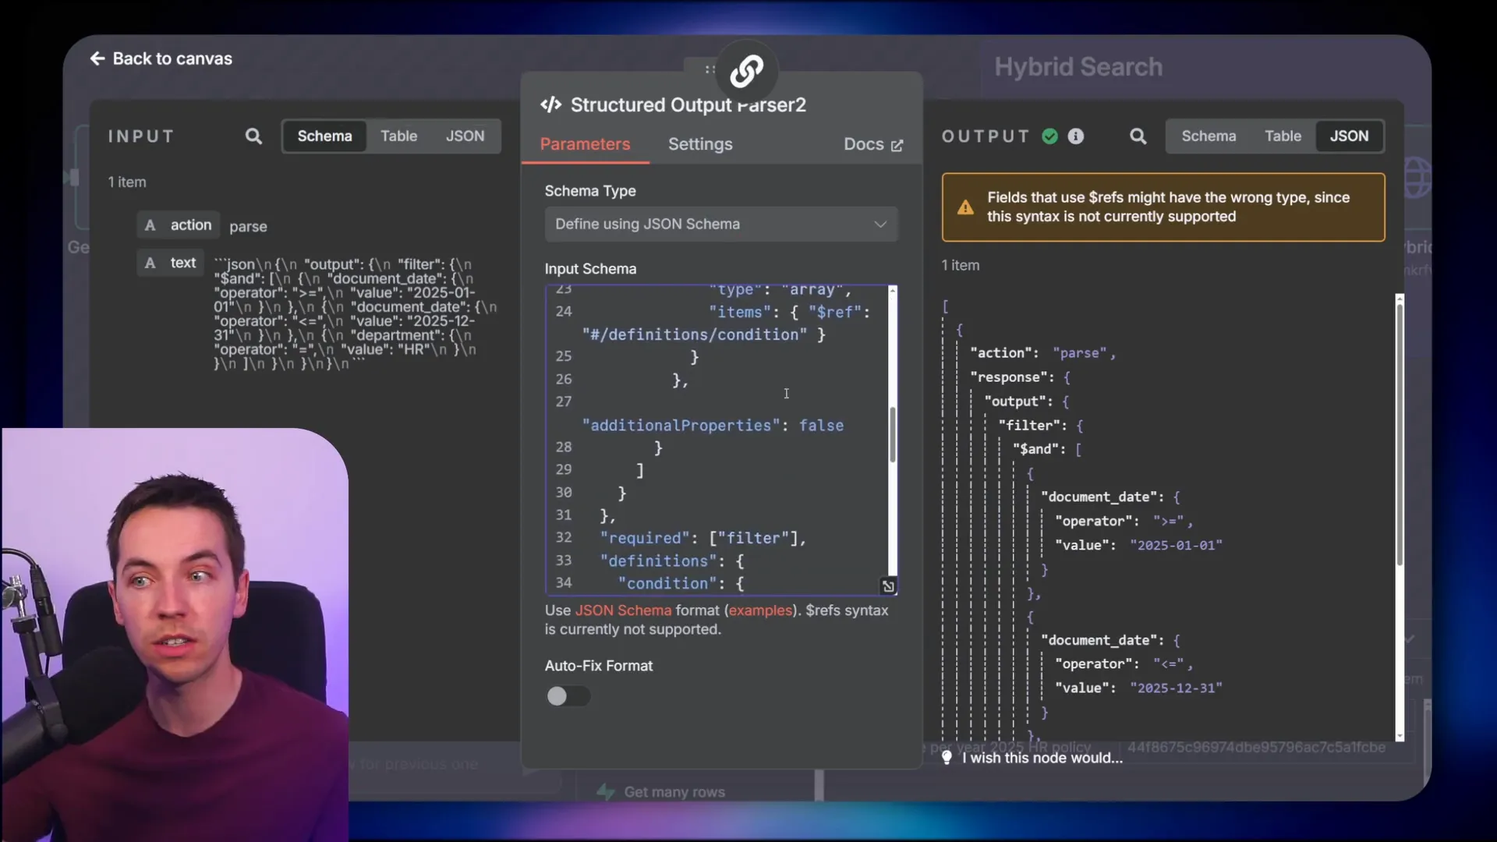Click the "2025-12-31" value in OUTPUT
The image size is (1497, 842).
1176,688
